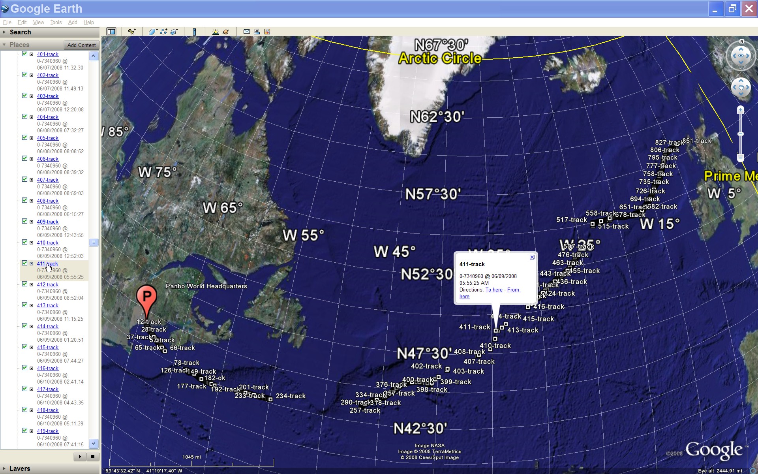758x474 pixels.
Task: Click the Add Path toolbar icon
Action: point(163,32)
